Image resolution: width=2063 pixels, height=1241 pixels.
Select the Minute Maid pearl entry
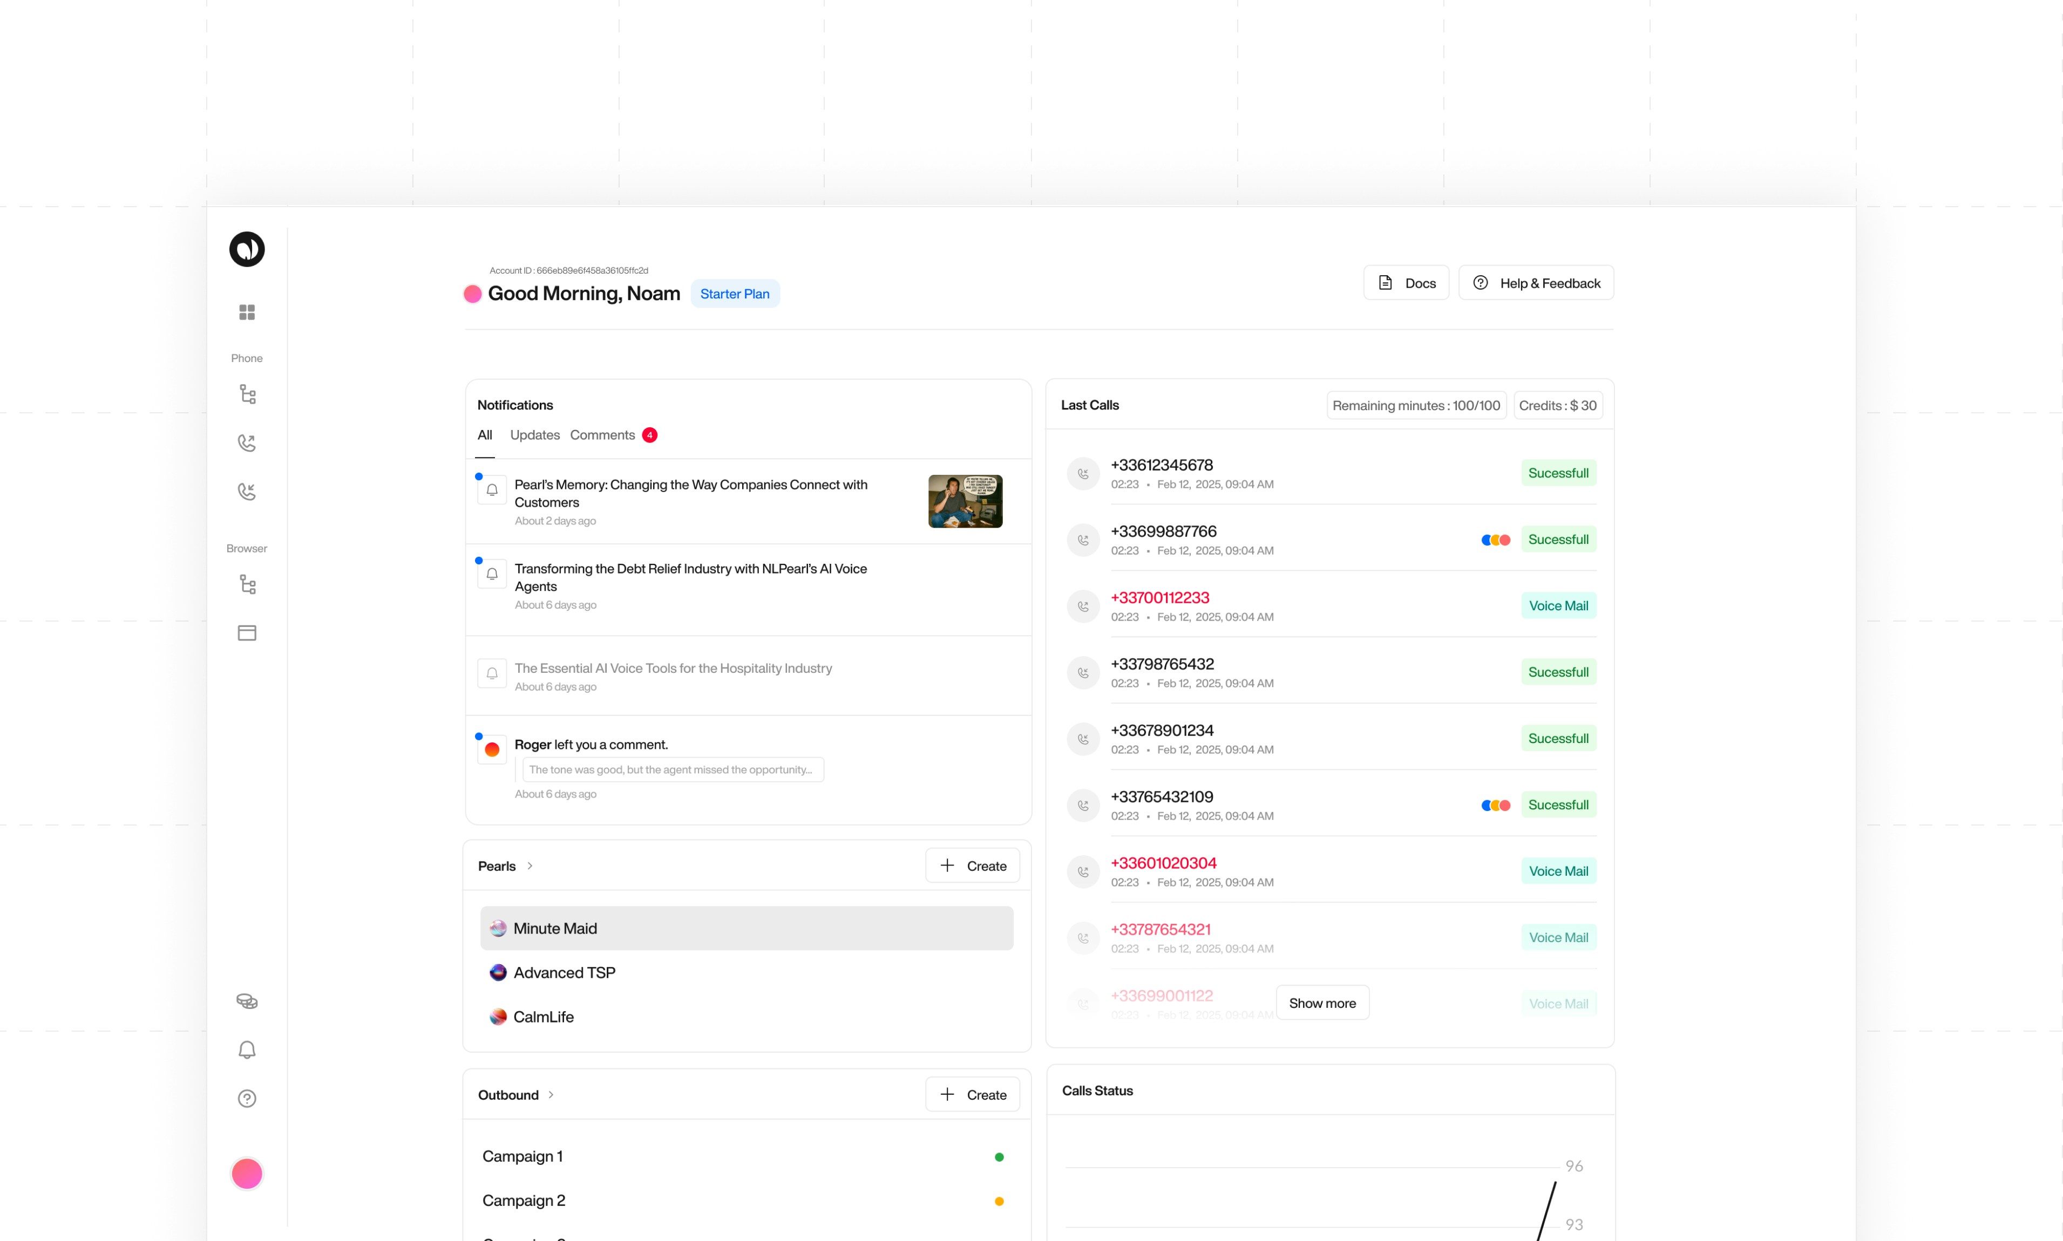click(x=746, y=928)
